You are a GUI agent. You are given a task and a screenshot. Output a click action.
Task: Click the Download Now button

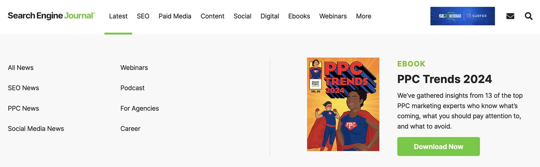438,146
